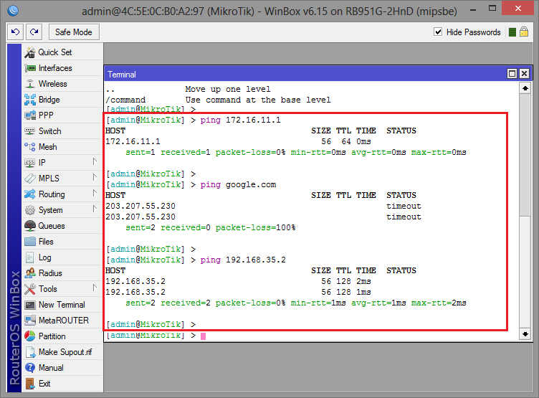Open the Switch icon in sidebar
The width and height of the screenshot is (539, 398).
point(30,131)
